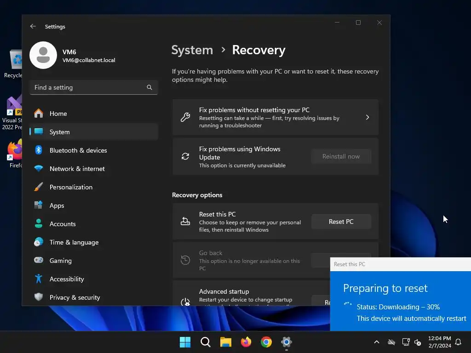Open the Windows Start menu
471x353 pixels.
[x=185, y=342]
